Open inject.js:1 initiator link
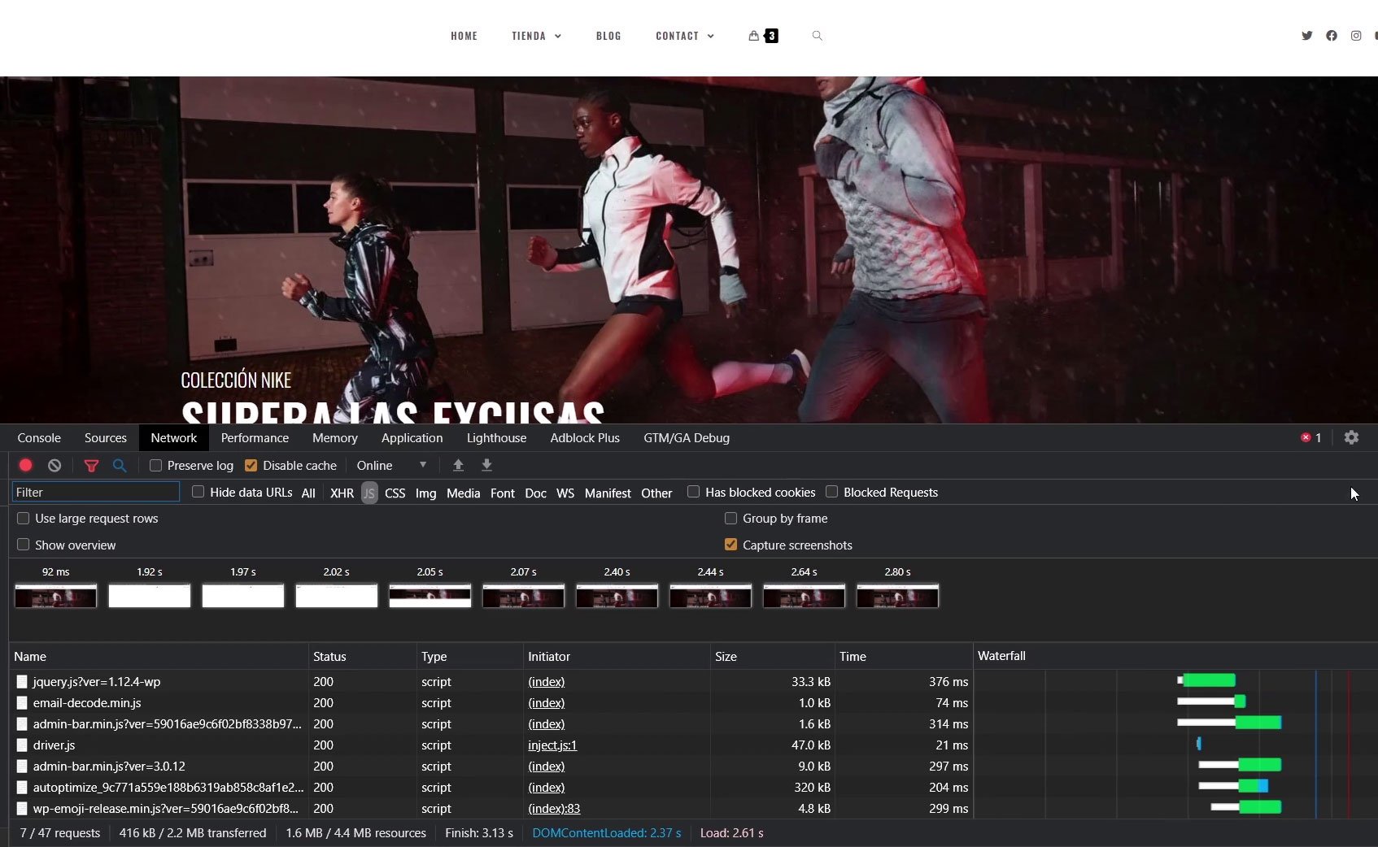The height and width of the screenshot is (847, 1378). (x=552, y=745)
